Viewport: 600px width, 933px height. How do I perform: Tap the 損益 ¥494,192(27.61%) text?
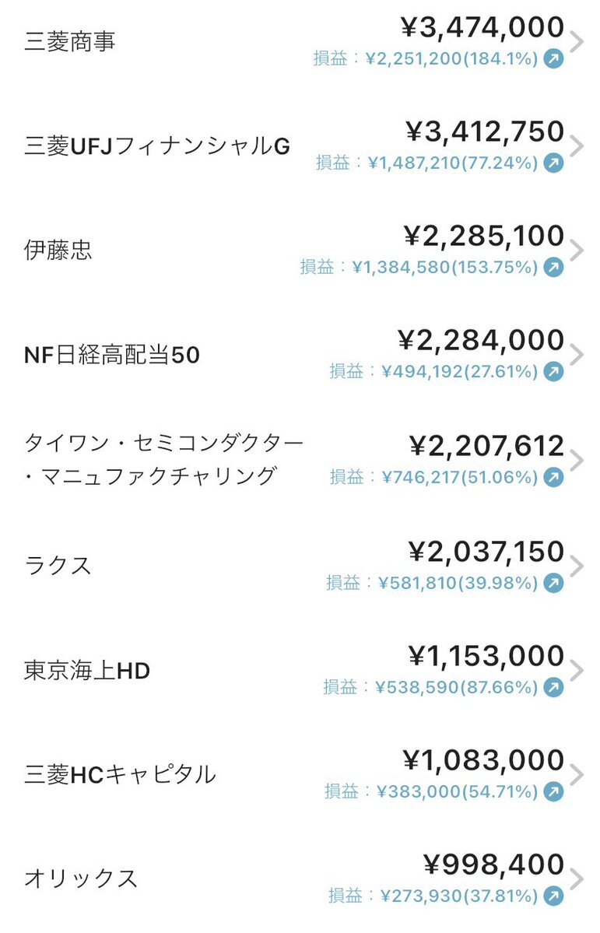pyautogui.click(x=434, y=371)
